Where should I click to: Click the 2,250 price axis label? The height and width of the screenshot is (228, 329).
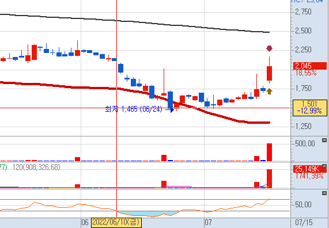[x=303, y=50]
